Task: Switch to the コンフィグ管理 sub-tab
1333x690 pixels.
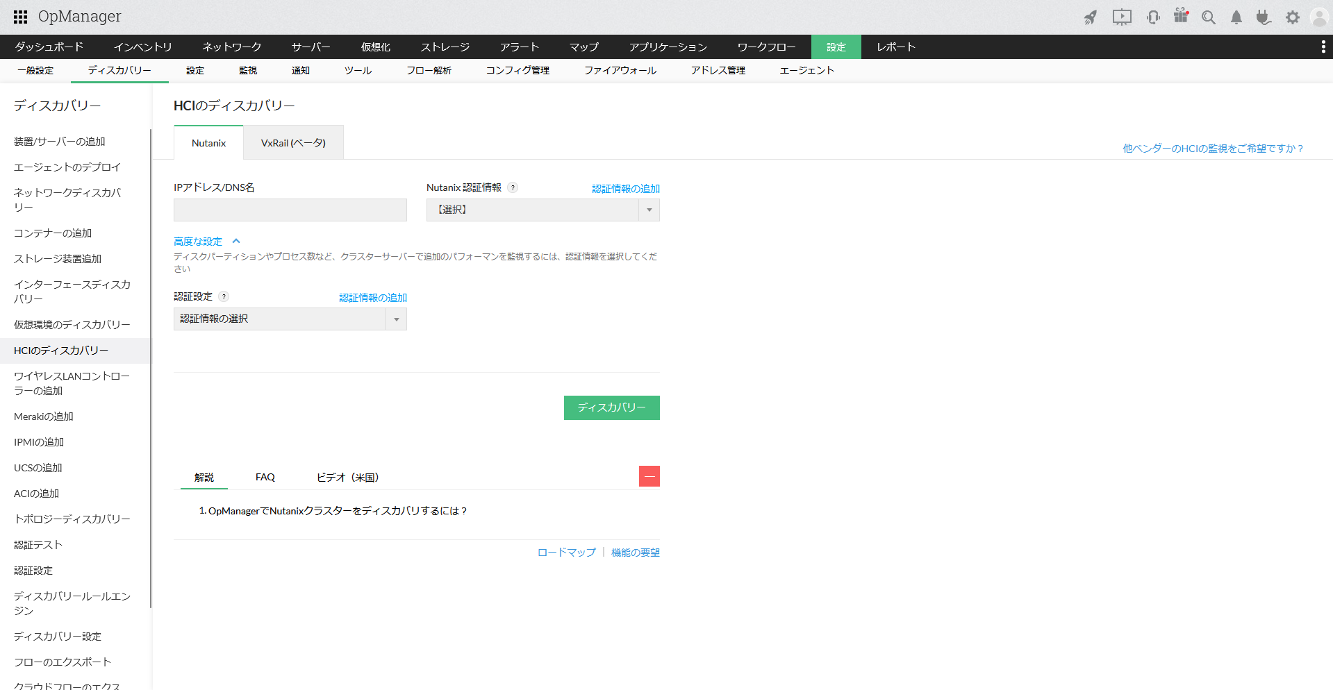Action: point(518,71)
